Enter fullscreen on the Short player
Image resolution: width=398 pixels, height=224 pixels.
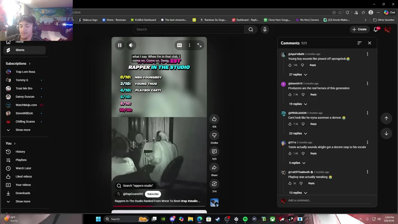click(x=199, y=45)
